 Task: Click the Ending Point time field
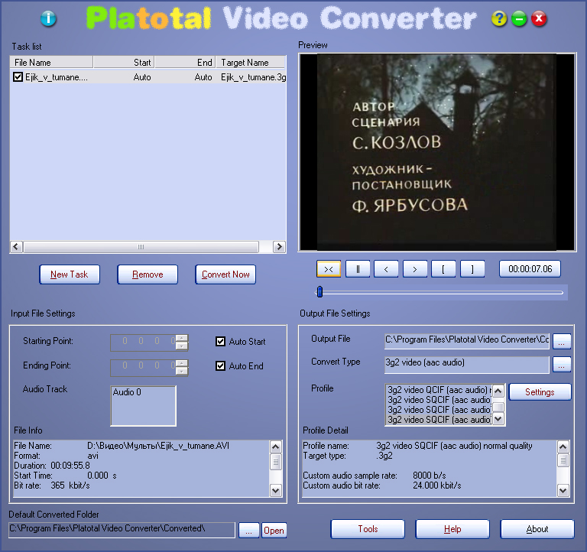click(144, 367)
